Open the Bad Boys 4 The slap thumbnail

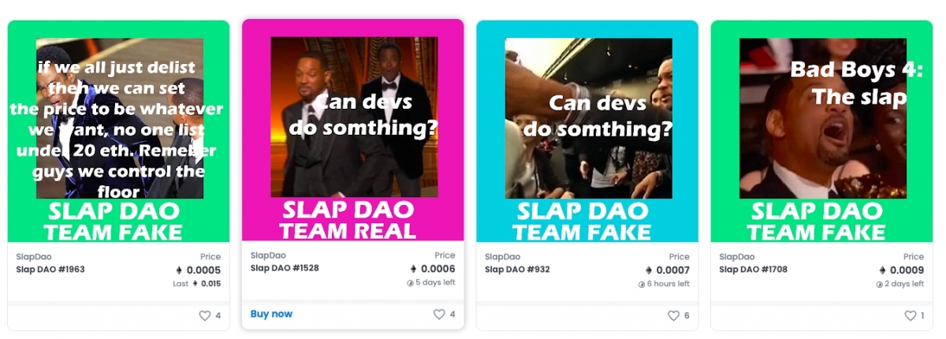click(x=821, y=132)
